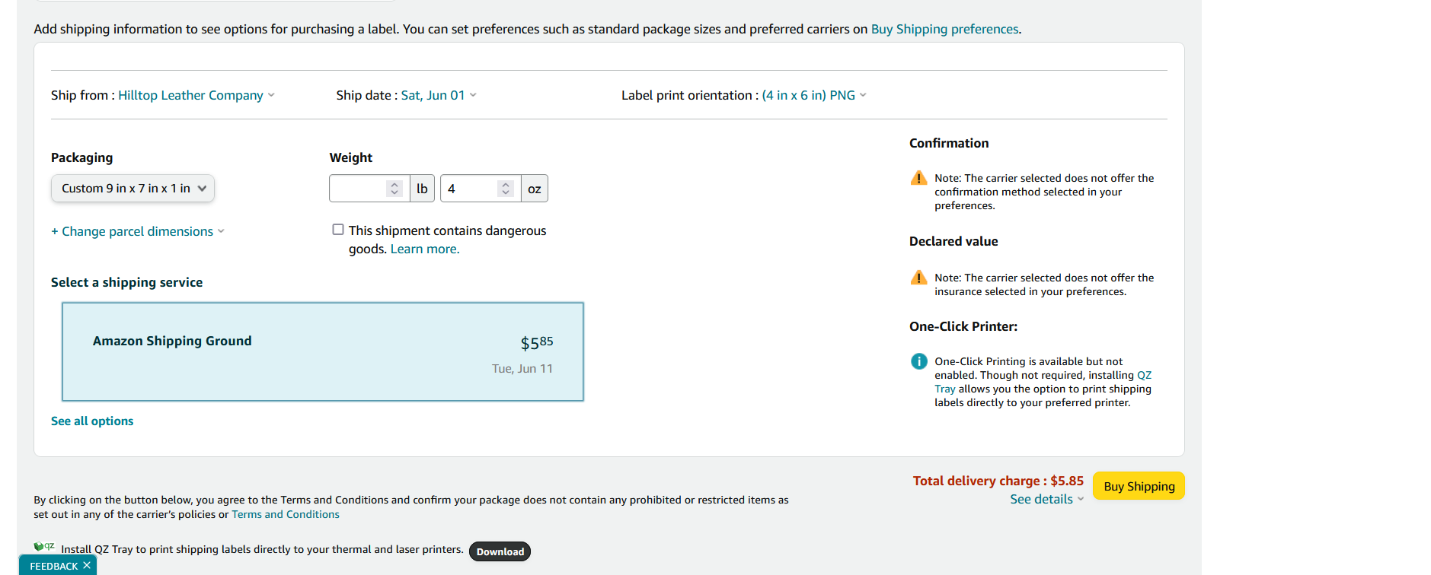Click the Download QZ Tray button
The width and height of the screenshot is (1431, 575).
click(x=500, y=551)
